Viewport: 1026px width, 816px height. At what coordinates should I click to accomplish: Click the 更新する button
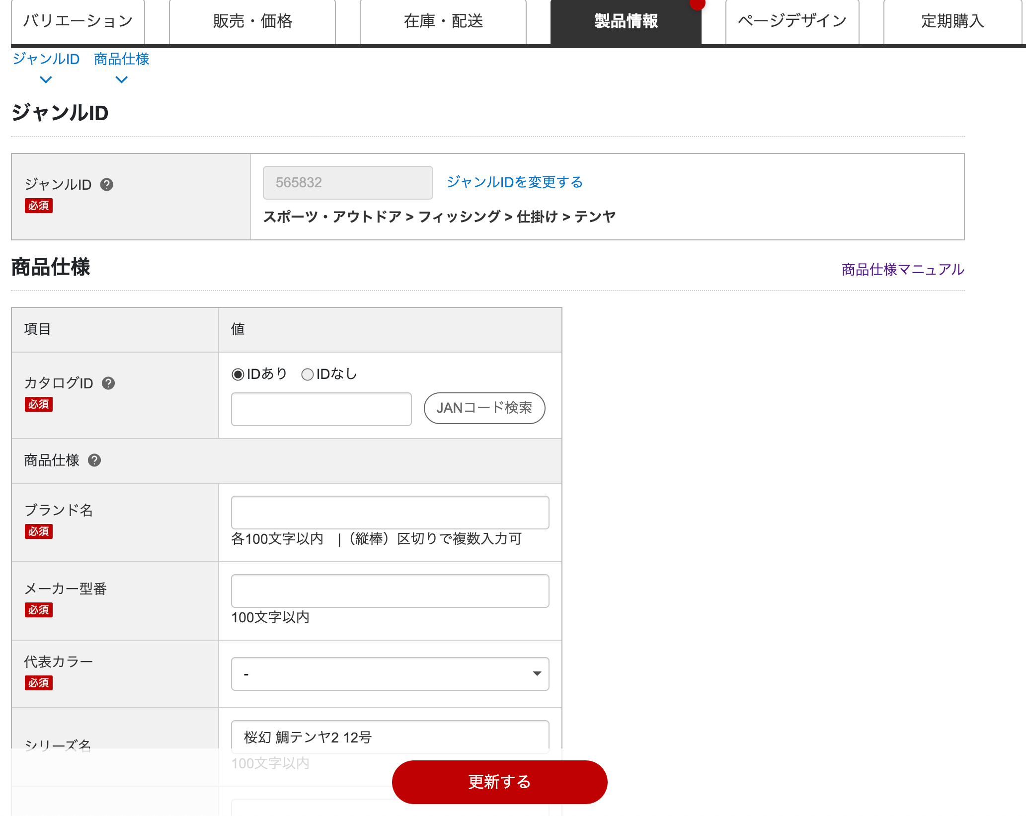coord(499,782)
